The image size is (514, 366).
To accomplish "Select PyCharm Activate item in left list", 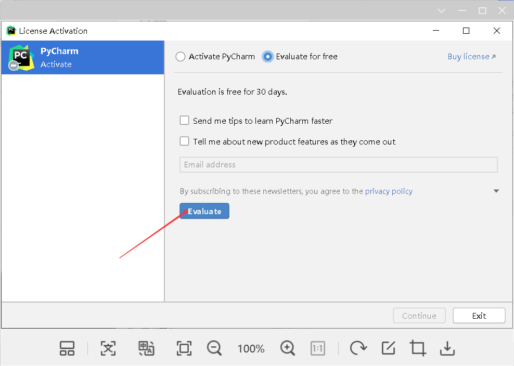I will (x=83, y=57).
